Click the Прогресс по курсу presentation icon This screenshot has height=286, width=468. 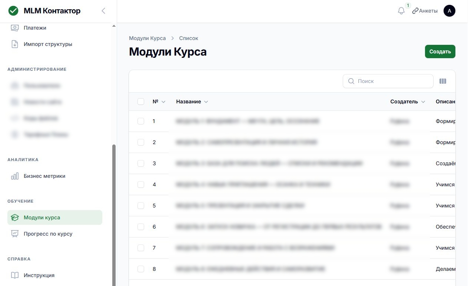[x=15, y=234]
